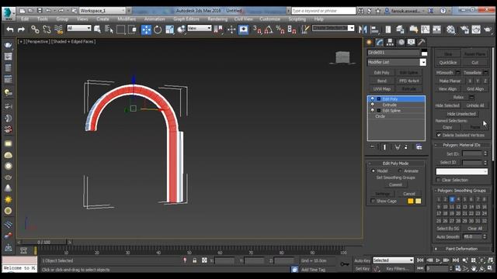Activate the Select and Rotate tool

(x=158, y=29)
